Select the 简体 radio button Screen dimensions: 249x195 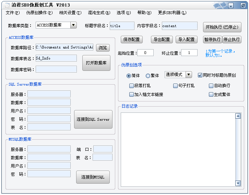(129, 76)
